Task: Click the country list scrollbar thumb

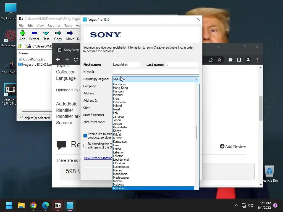Action: [x=197, y=132]
